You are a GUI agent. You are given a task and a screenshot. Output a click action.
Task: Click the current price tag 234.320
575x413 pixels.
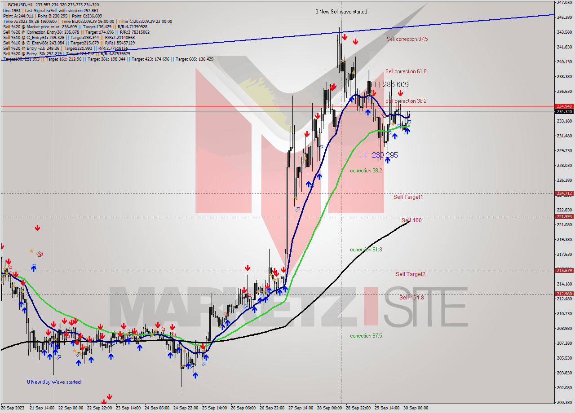pyautogui.click(x=564, y=111)
